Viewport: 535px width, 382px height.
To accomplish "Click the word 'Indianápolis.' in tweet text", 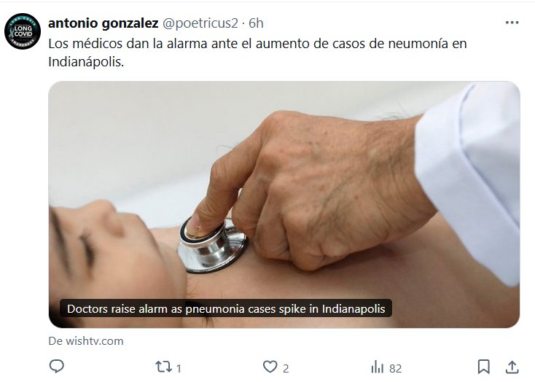I will (86, 62).
